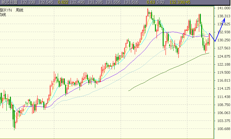Image resolution: width=231 pixels, height=139 pixels.
Task: Click the 124.875 price axis label
Action: (224, 56)
